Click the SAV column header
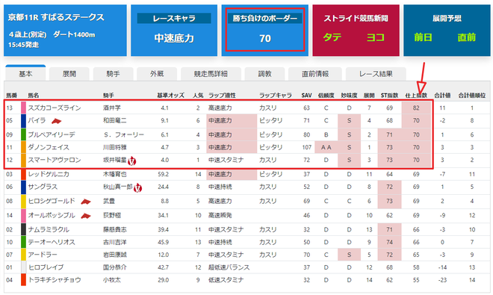 click(x=306, y=96)
